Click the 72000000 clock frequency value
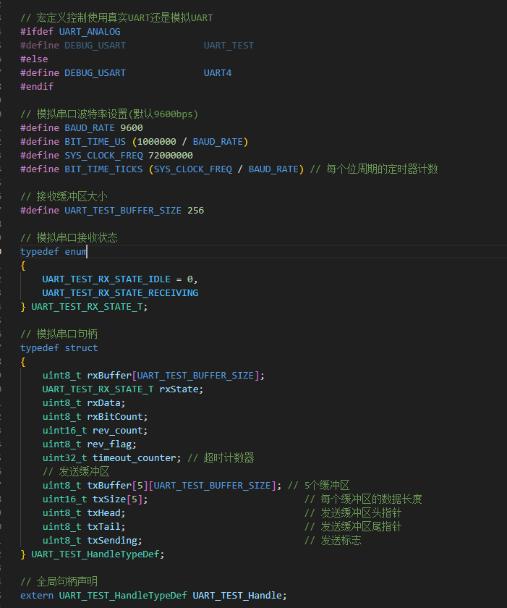The width and height of the screenshot is (507, 608). click(x=171, y=156)
